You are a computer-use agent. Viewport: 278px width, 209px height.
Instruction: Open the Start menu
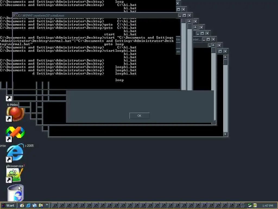coord(8,205)
